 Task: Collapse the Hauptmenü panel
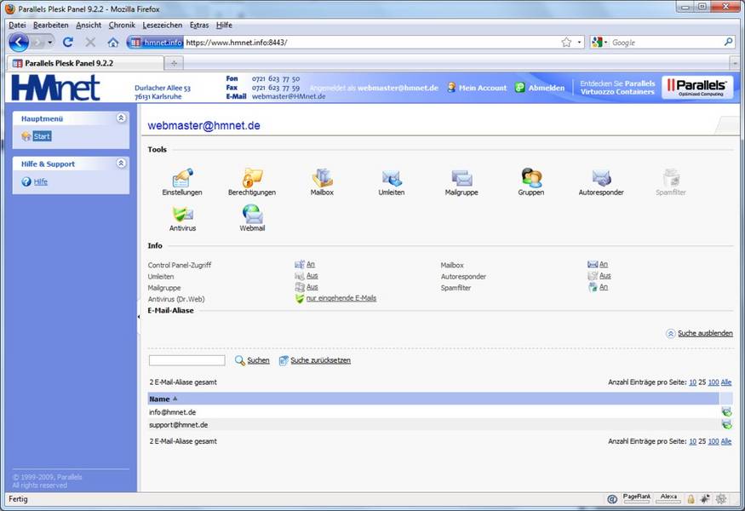click(x=121, y=118)
